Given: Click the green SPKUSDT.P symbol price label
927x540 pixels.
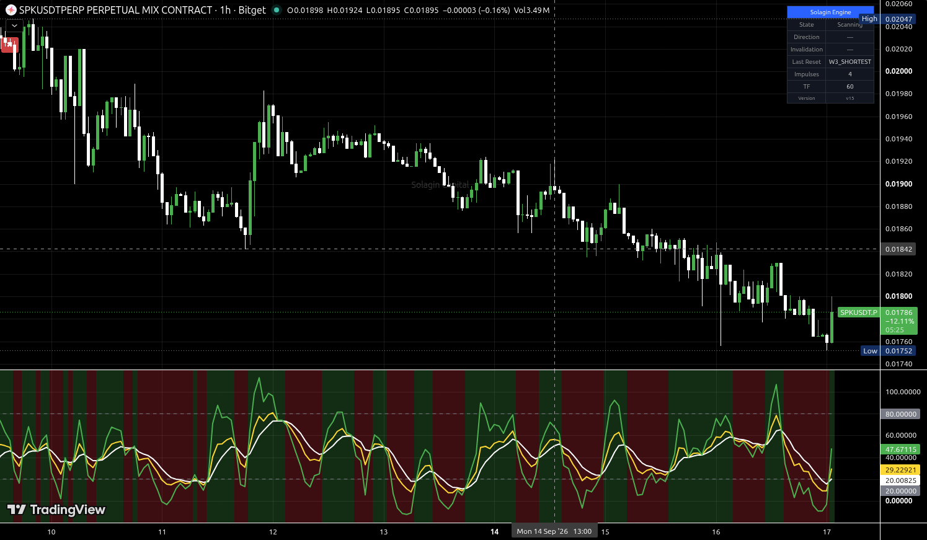Looking at the screenshot, I should [x=858, y=312].
